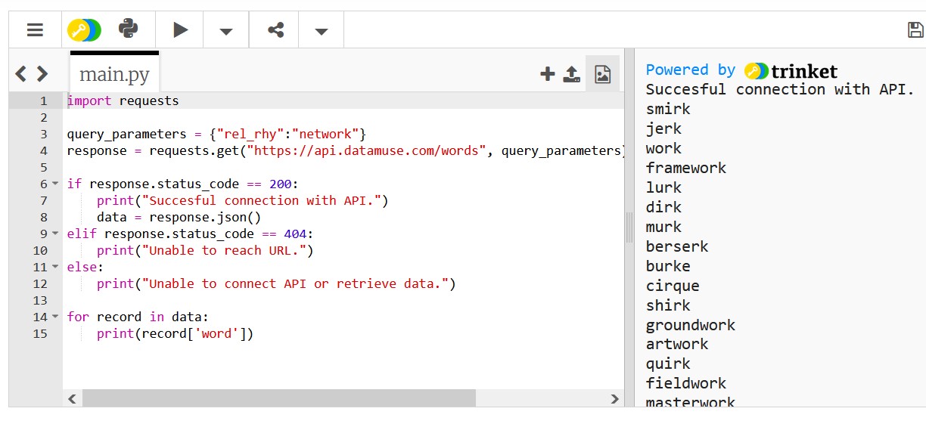Click the Python language icon
The width and height of the screenshot is (926, 427).
(x=129, y=29)
